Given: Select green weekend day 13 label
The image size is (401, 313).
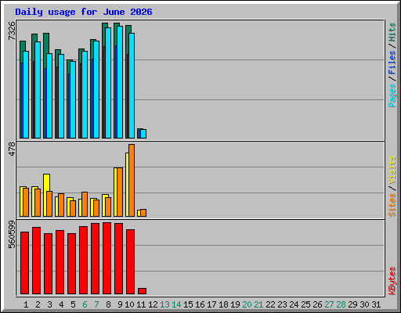Looking at the screenshot, I should point(164,304).
